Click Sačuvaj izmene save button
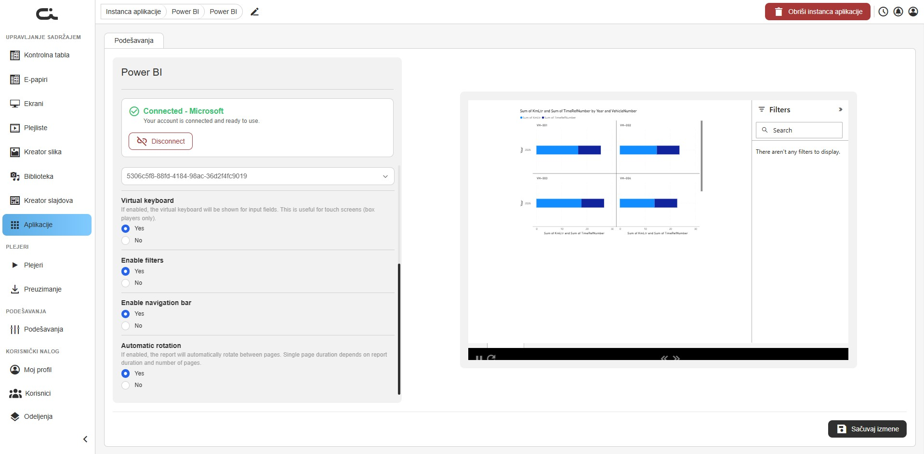The width and height of the screenshot is (924, 454). 867,429
